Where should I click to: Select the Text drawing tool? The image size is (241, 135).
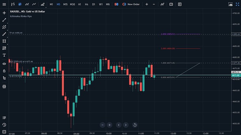(4, 55)
